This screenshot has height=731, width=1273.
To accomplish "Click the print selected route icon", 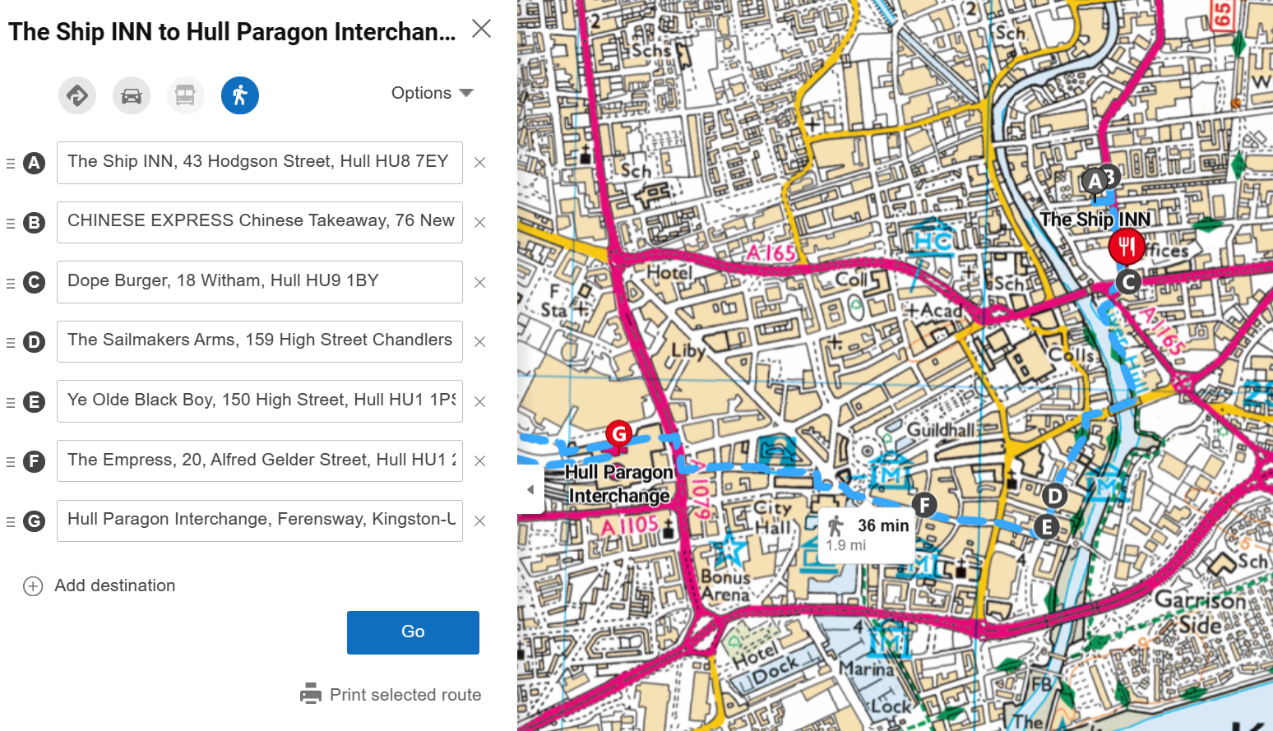I will [x=311, y=694].
